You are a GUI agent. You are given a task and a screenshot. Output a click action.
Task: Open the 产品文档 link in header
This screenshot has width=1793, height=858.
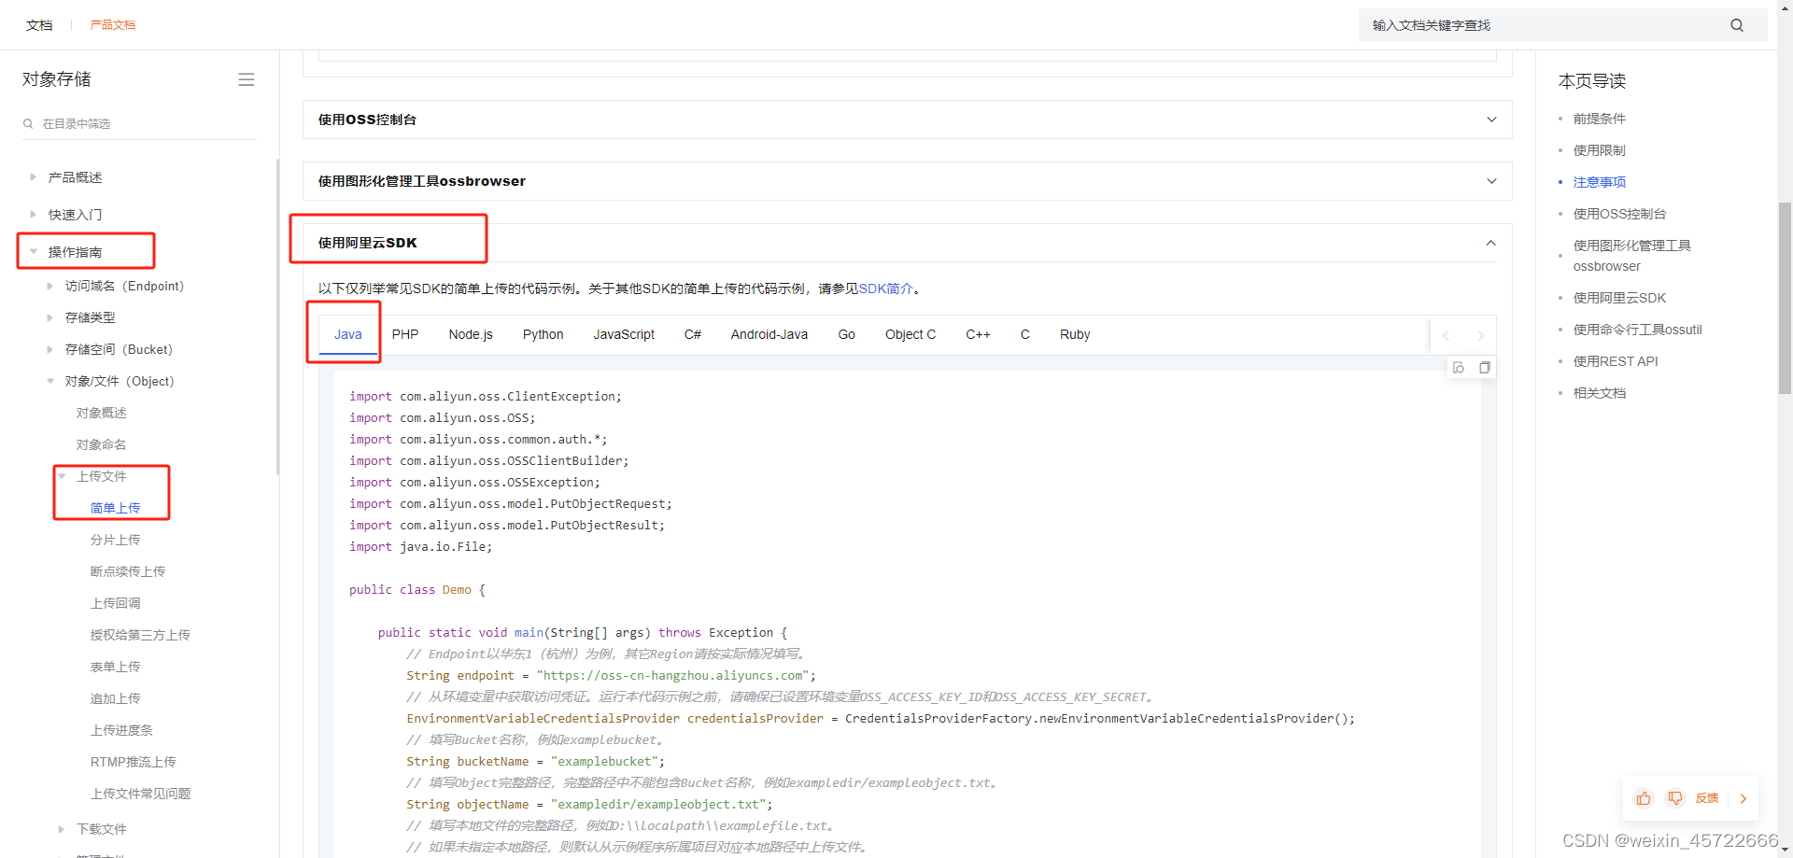click(113, 25)
